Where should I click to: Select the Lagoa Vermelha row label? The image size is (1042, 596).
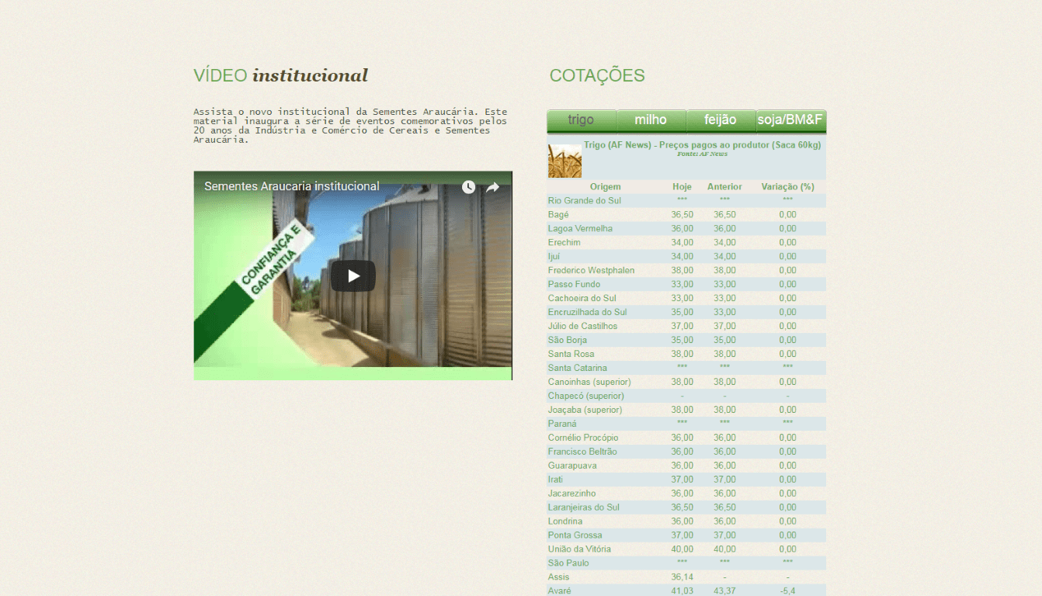pyautogui.click(x=580, y=229)
